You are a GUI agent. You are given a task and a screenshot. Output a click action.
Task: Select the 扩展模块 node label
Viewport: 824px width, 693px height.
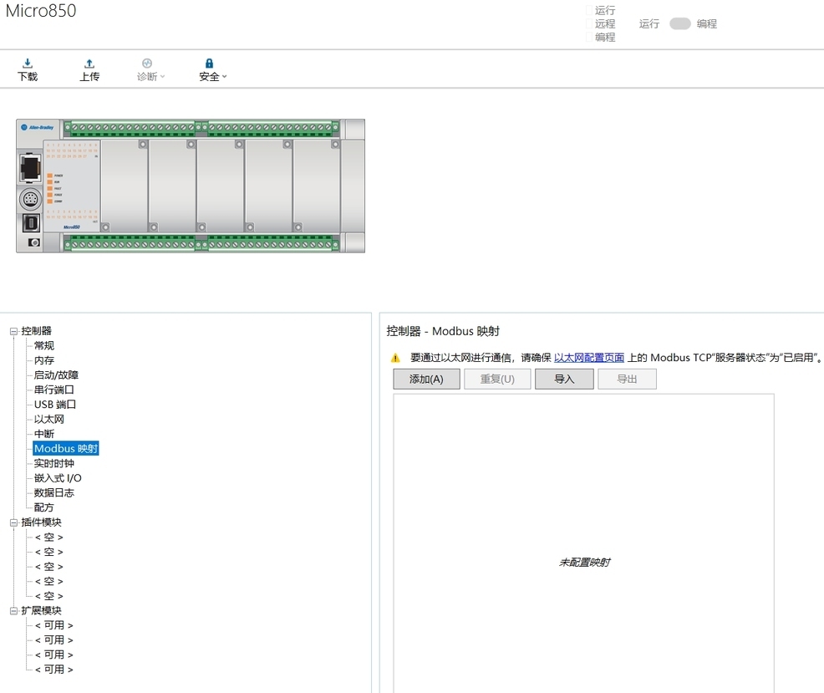point(41,610)
